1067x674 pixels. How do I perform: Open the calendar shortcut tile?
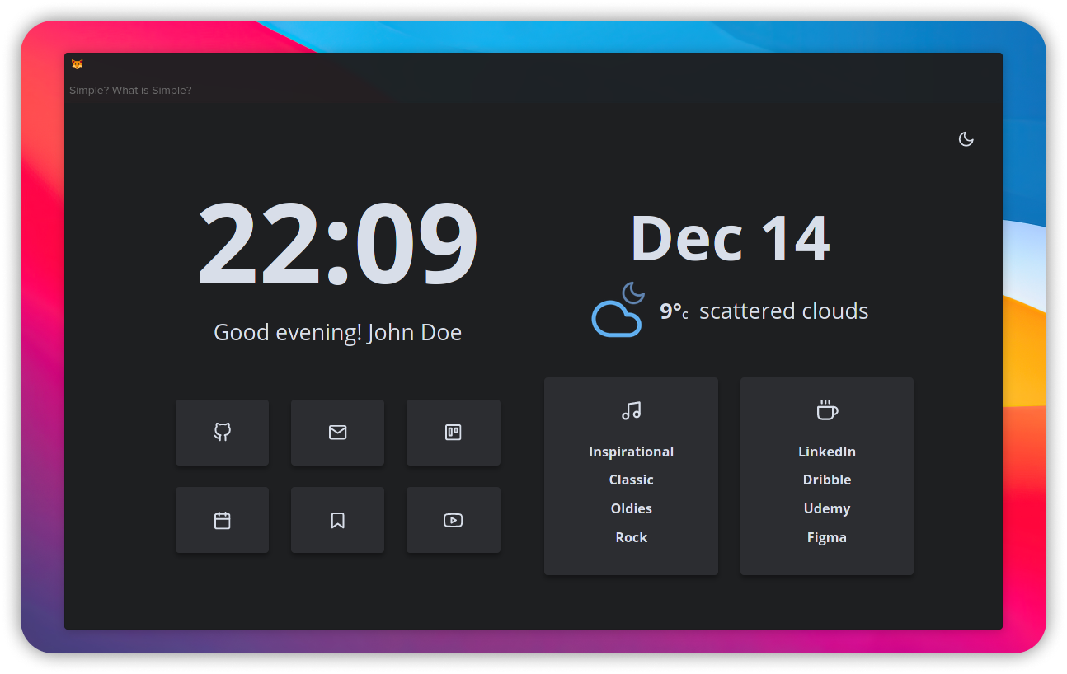click(222, 520)
